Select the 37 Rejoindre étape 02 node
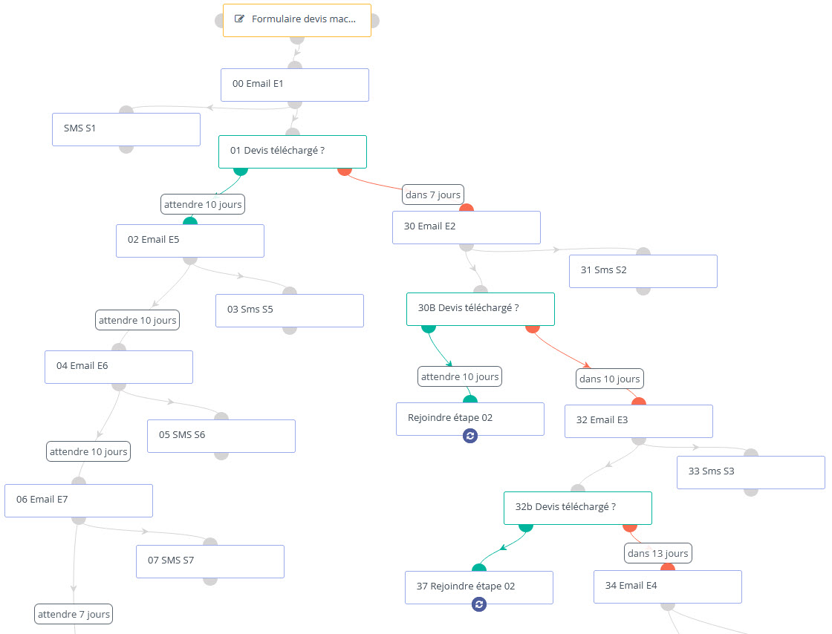Image resolution: width=832 pixels, height=634 pixels. (479, 587)
